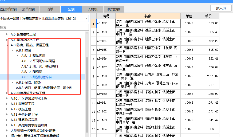Viewport: 233px width, 137px height.
Task: Select code cell A8-154
Action: tap(106, 41)
